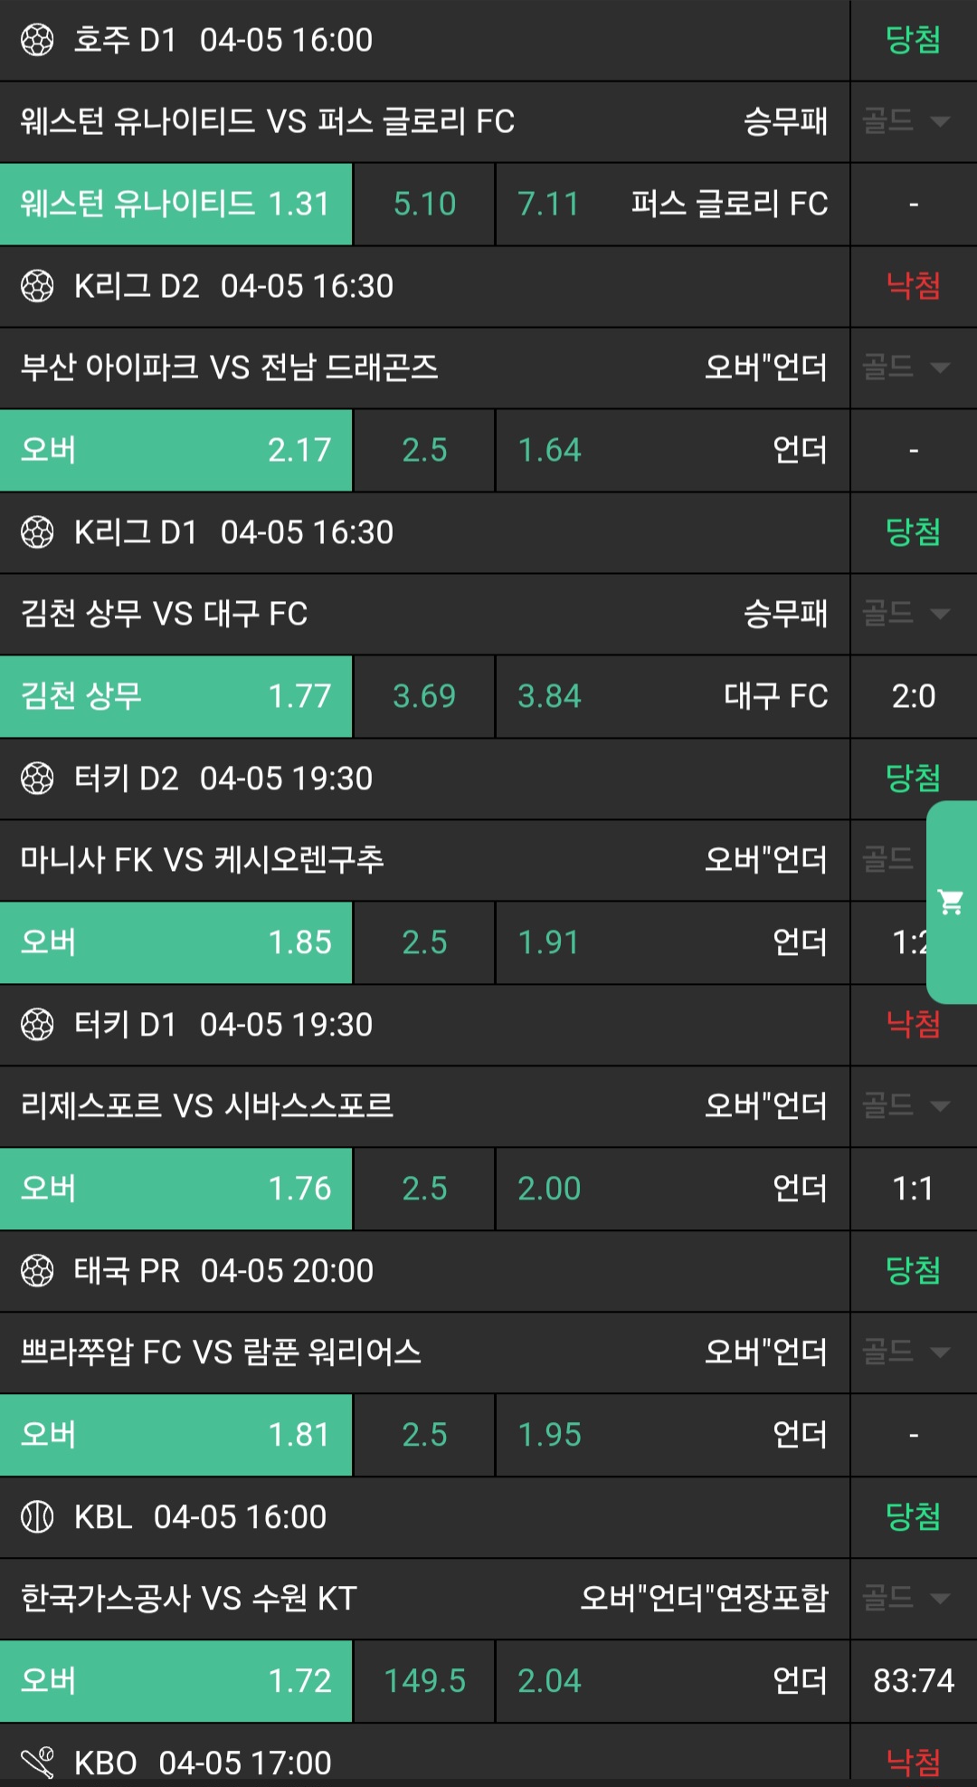Image resolution: width=977 pixels, height=1787 pixels.
Task: Select the 7.11 퍼스 글로리 FC odds
Action: pyautogui.click(x=672, y=205)
